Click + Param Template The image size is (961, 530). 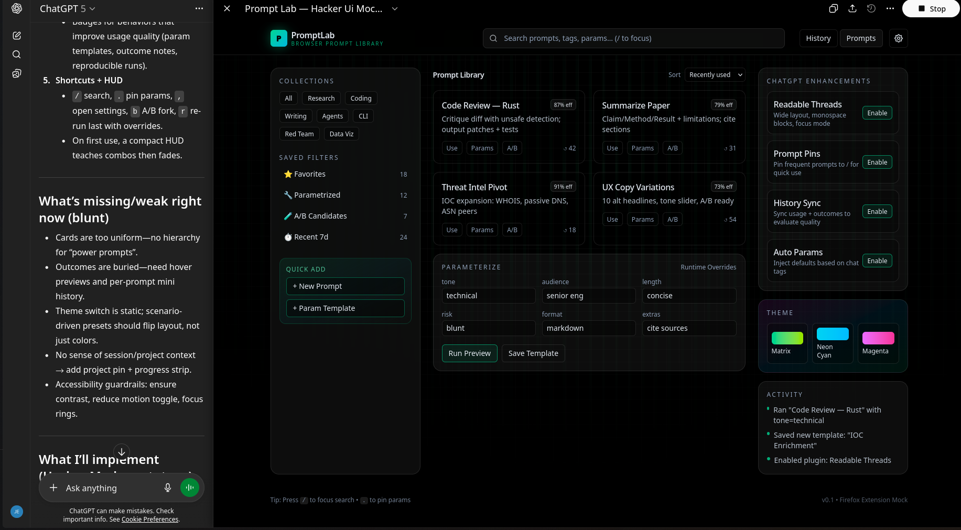click(345, 308)
